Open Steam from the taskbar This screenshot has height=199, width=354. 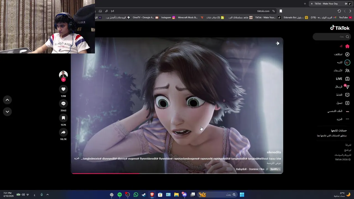pos(144,195)
